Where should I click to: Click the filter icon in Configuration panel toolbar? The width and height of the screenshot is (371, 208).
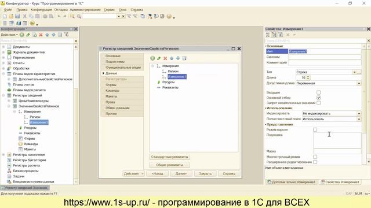click(67, 35)
